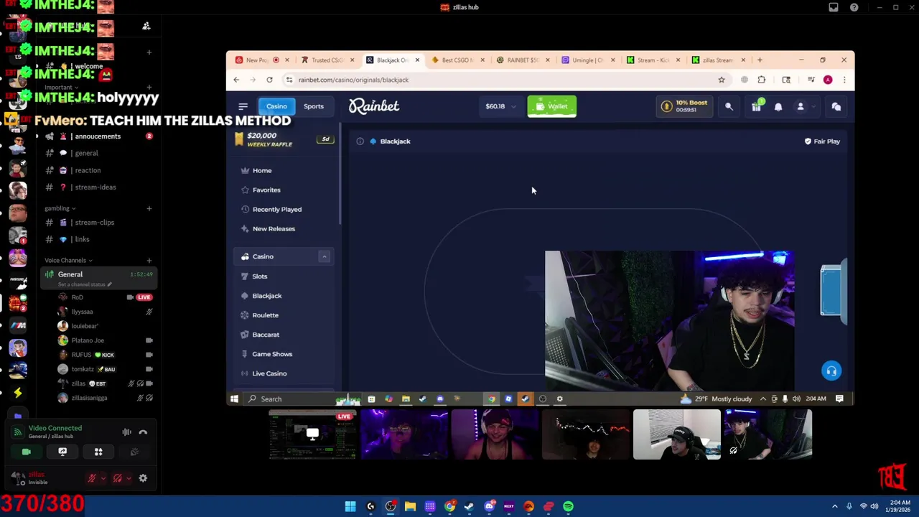Open the Chrome profile avatar
Image resolution: width=919 pixels, height=517 pixels.
[828, 80]
